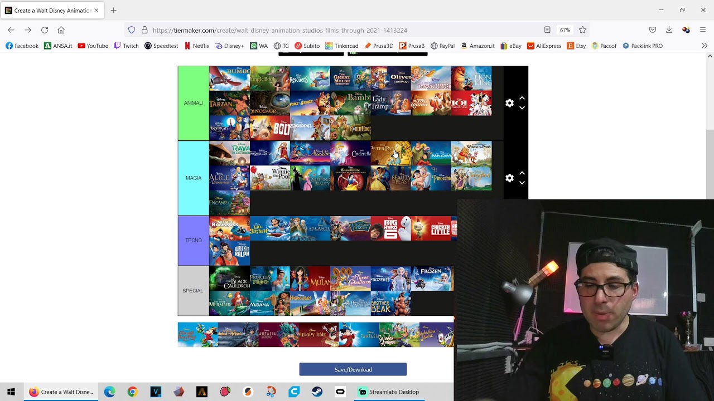Open Tinkercad bookmark

[341, 46]
